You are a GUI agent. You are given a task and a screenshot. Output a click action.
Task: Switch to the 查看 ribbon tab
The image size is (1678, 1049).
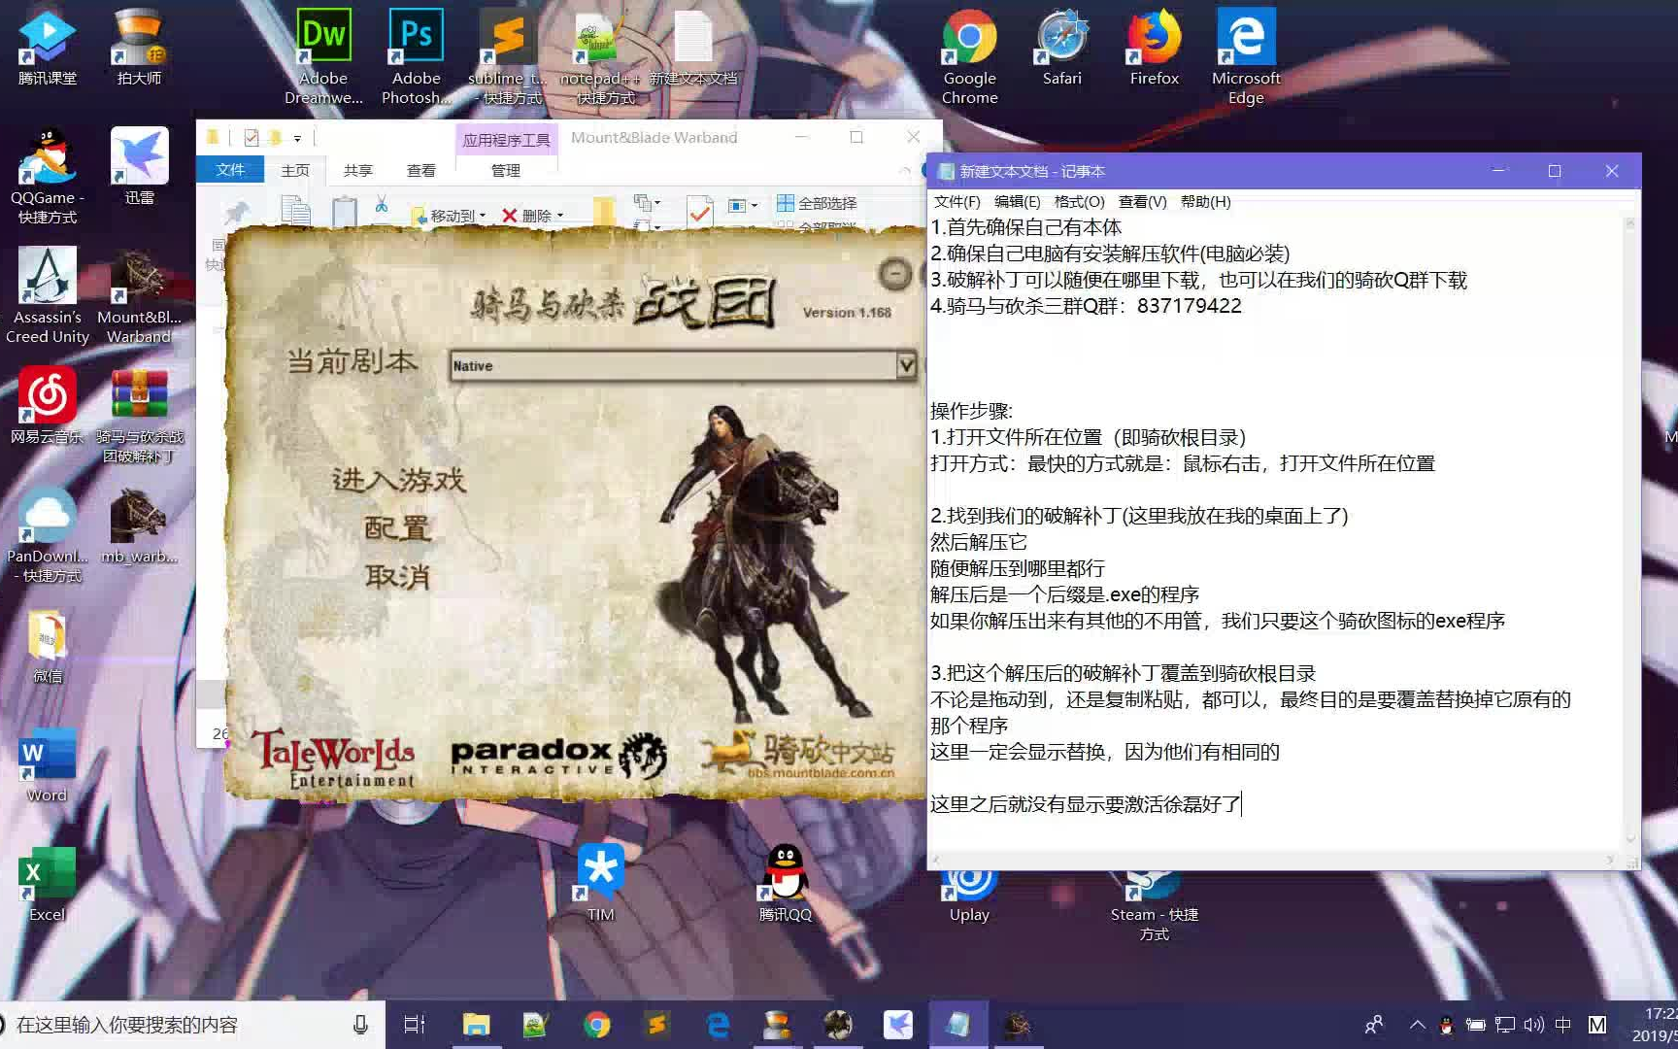click(421, 170)
